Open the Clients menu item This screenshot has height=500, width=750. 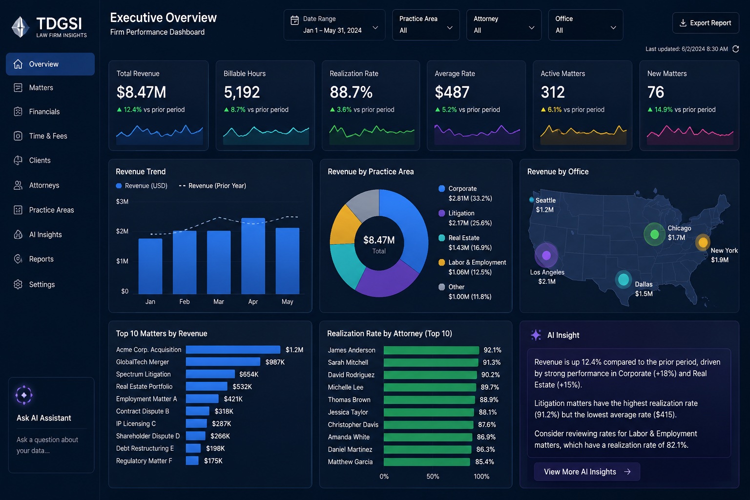point(50,160)
